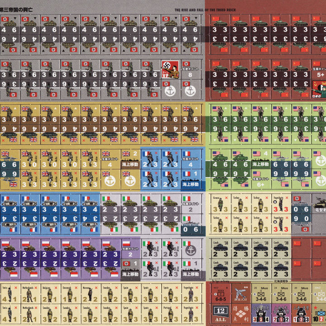Click the Greece 3 3 infantry counter
This screenshot has width=326, height=326.
(x=220, y=204)
